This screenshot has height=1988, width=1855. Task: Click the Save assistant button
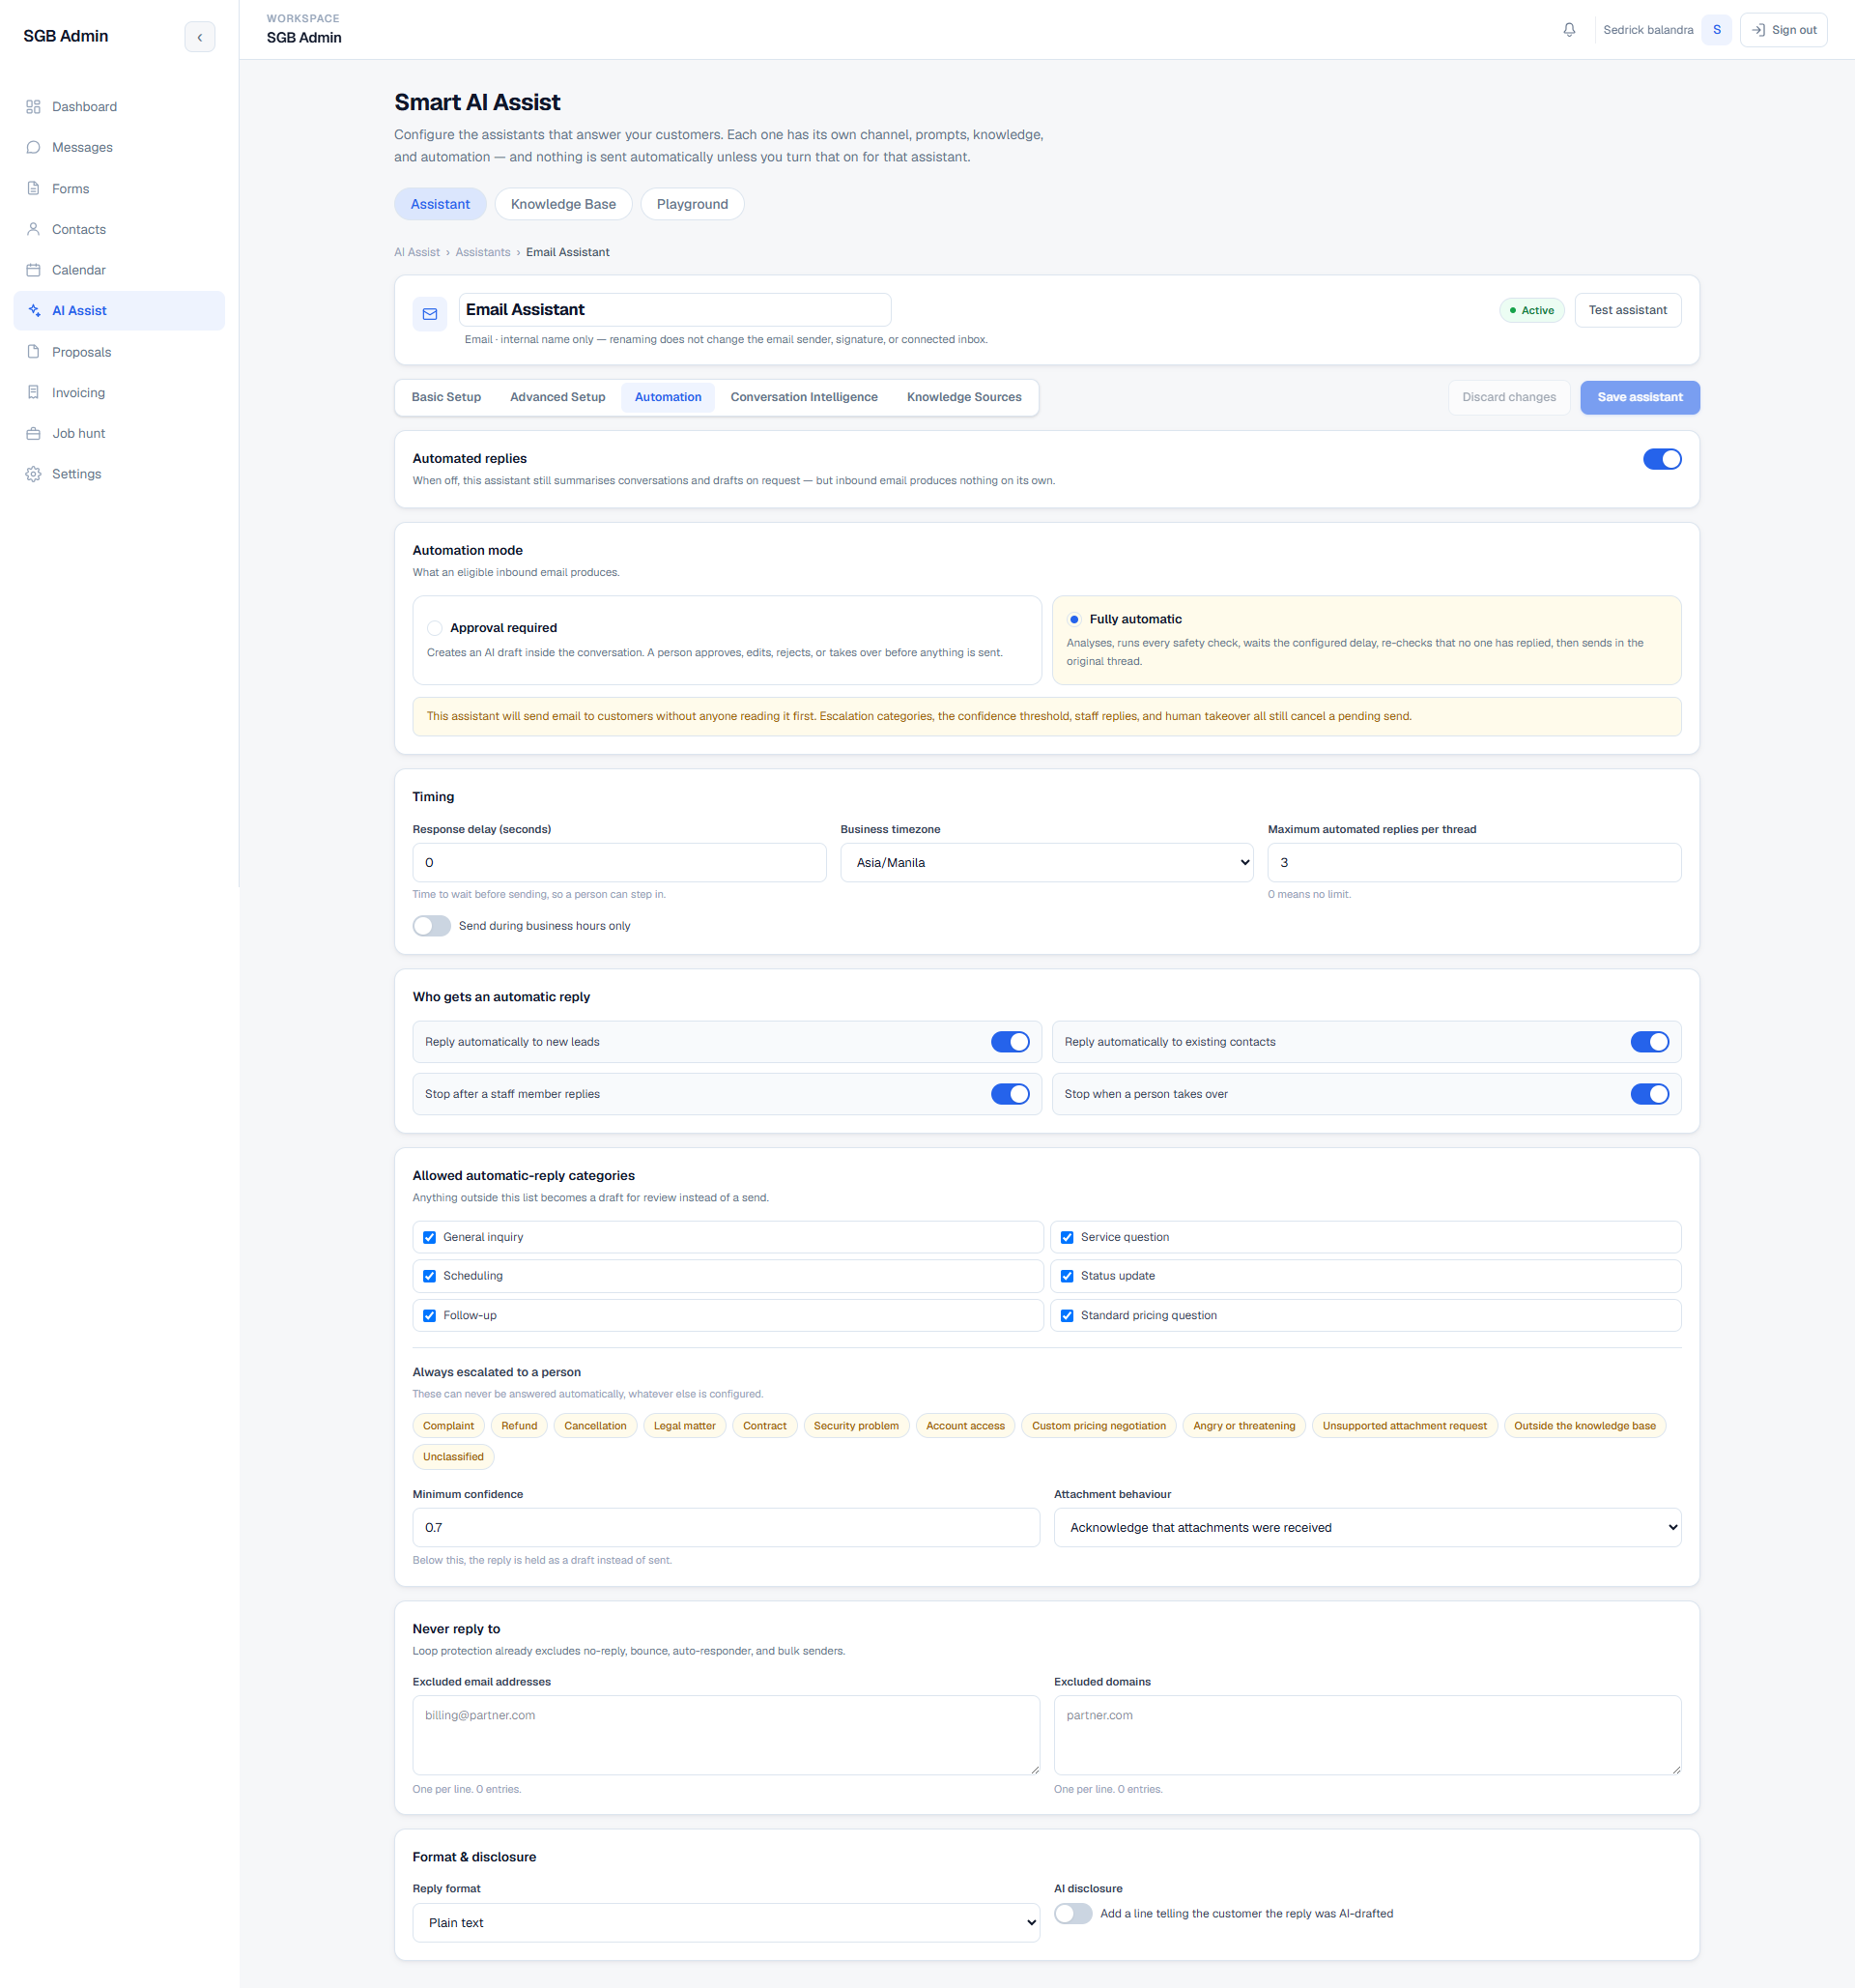coord(1641,397)
